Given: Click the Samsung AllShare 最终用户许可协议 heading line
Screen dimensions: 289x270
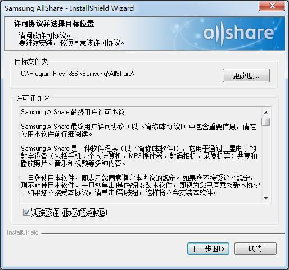Looking at the screenshot, I should [x=73, y=112].
